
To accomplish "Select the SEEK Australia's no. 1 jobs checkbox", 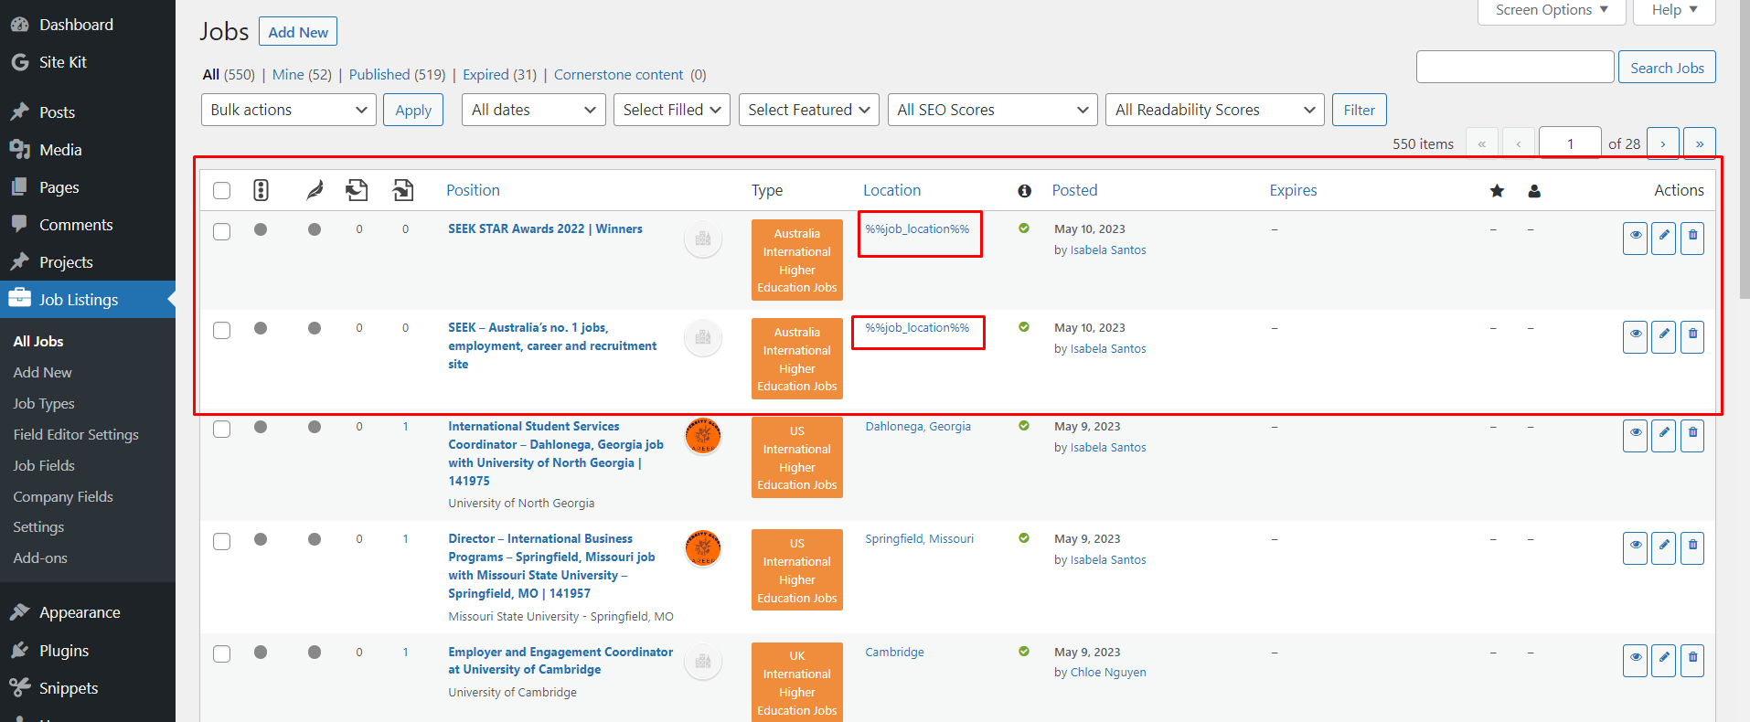I will click(221, 330).
